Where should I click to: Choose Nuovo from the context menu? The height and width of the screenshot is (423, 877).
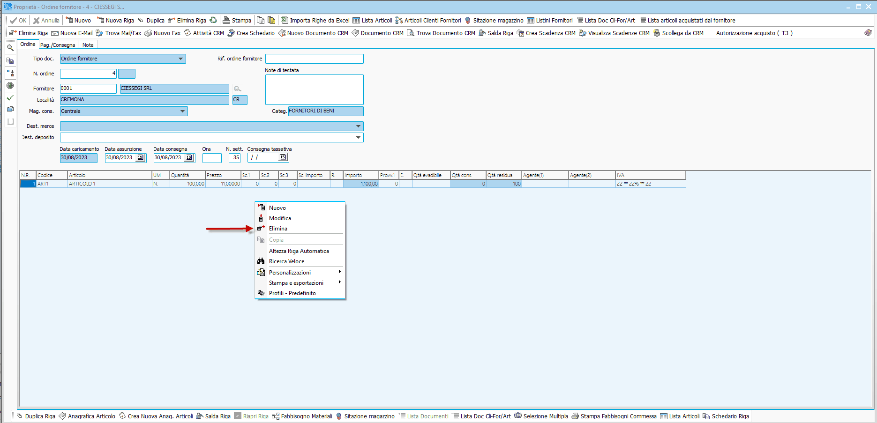300,208
